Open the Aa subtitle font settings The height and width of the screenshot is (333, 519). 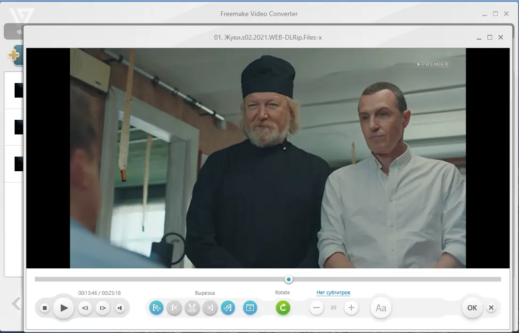381,308
